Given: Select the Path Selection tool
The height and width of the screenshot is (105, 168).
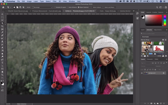Looking at the screenshot, I should coord(2,66).
